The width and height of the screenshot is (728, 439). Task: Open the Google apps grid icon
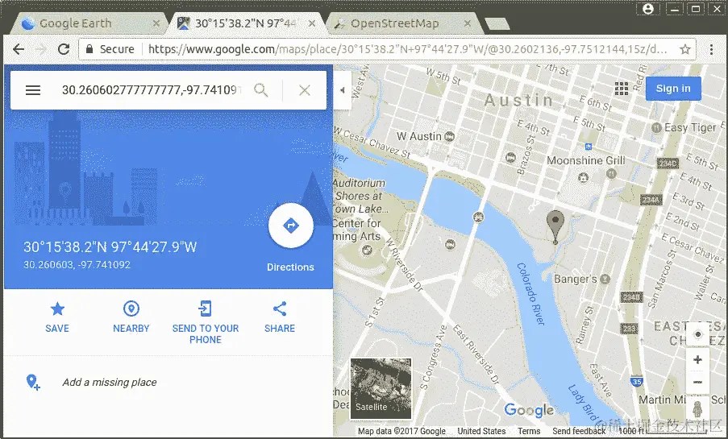[622, 88]
